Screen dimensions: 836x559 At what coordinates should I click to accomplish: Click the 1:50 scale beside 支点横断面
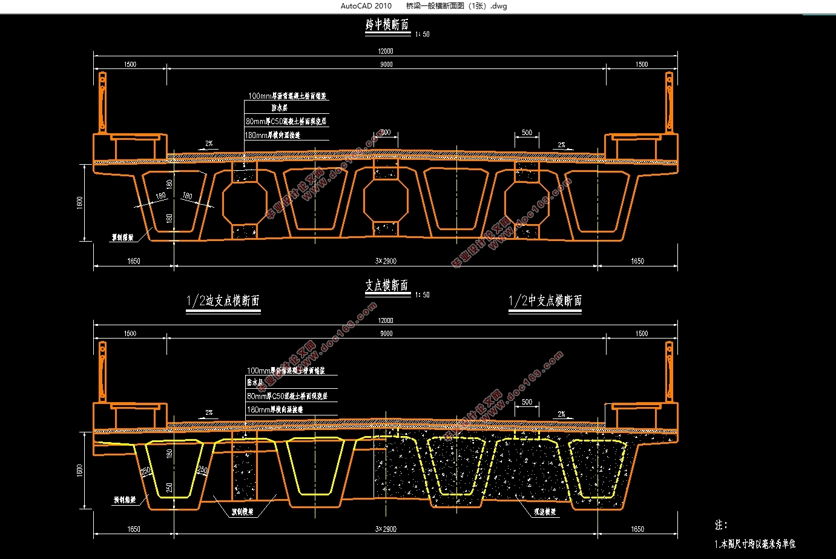point(423,295)
